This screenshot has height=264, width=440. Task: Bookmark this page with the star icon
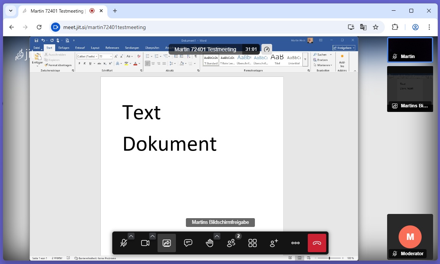(x=376, y=27)
